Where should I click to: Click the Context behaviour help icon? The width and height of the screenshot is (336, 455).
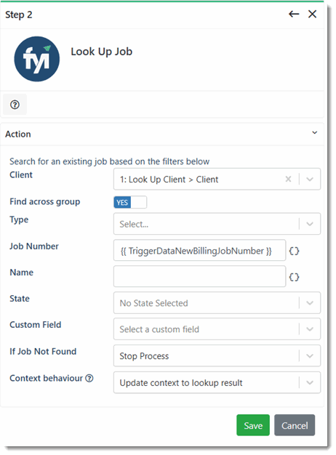(x=89, y=378)
